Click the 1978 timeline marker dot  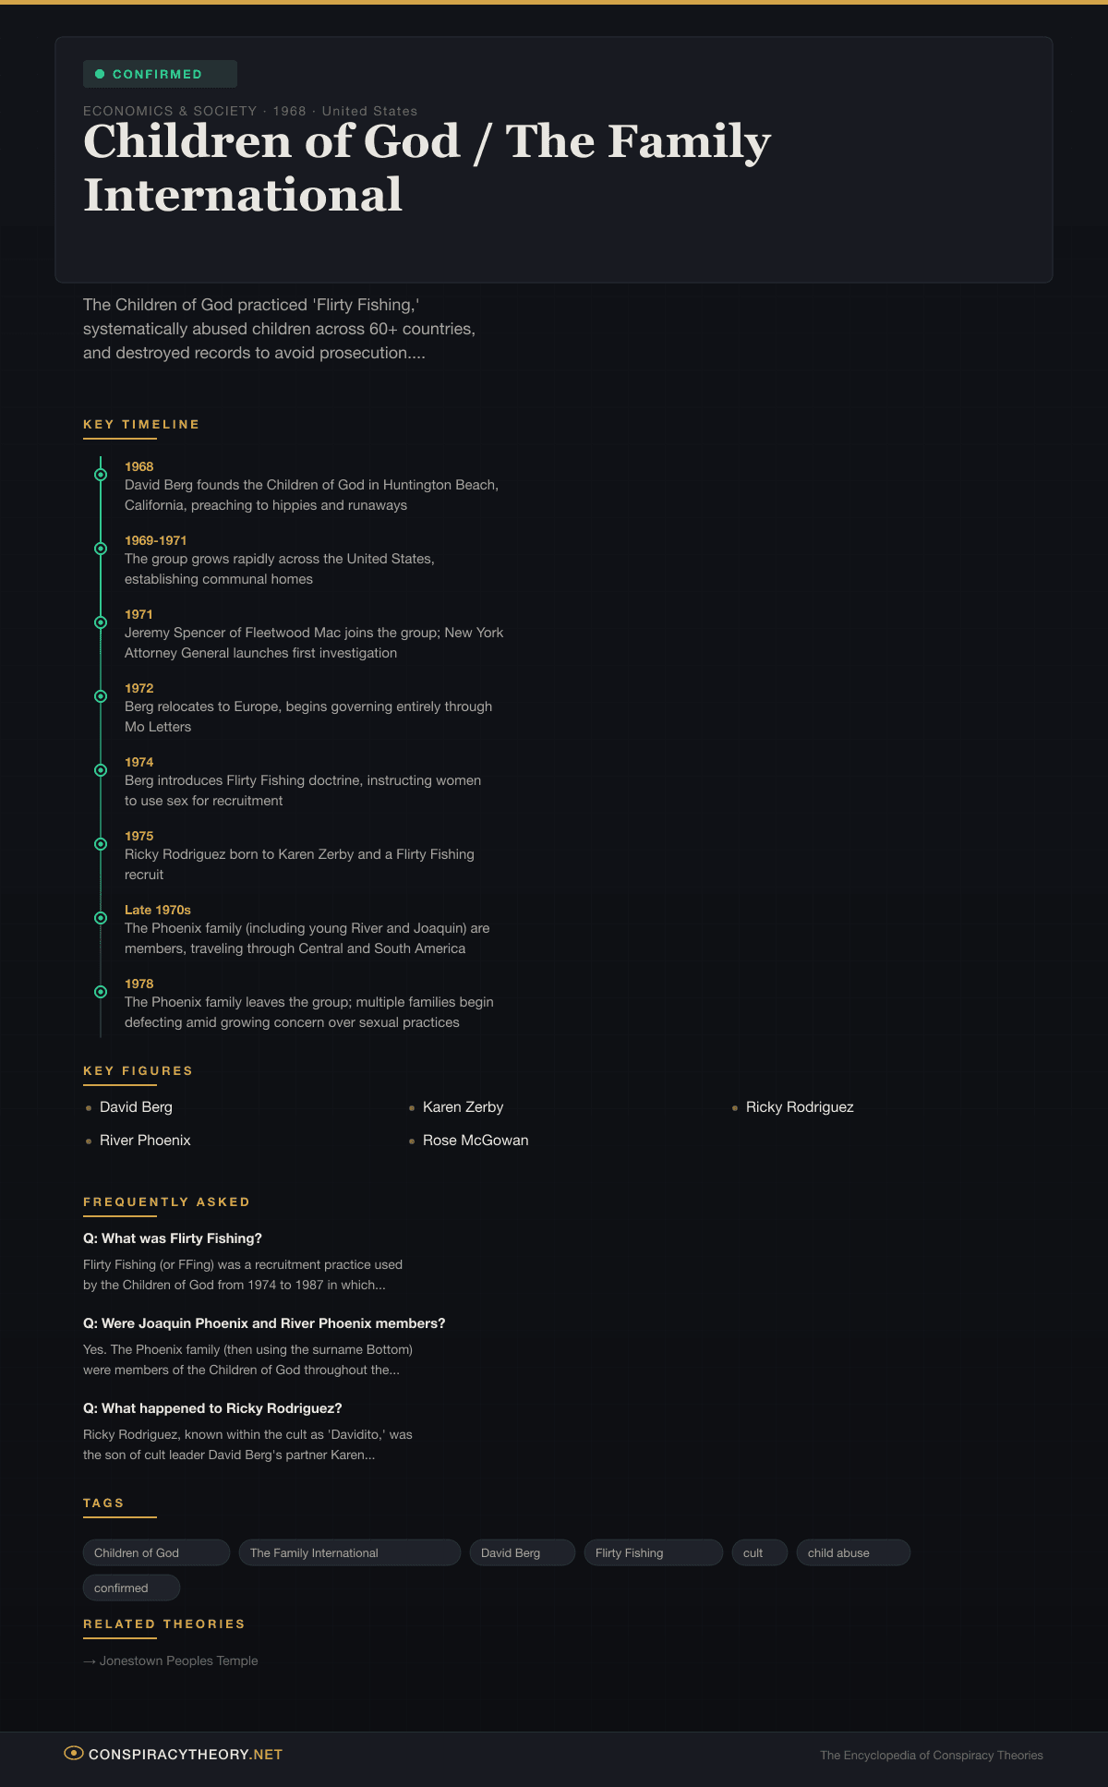pyautogui.click(x=101, y=992)
